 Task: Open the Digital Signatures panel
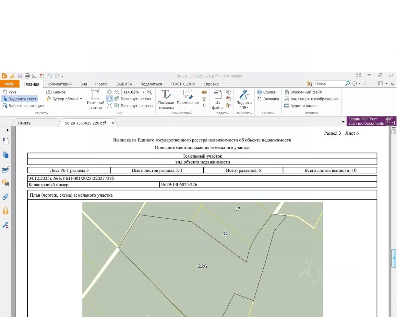click(x=6, y=225)
